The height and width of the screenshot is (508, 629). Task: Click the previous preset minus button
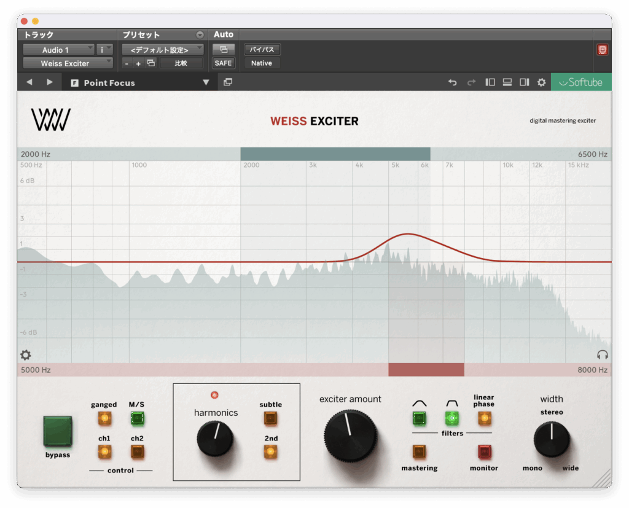click(127, 63)
